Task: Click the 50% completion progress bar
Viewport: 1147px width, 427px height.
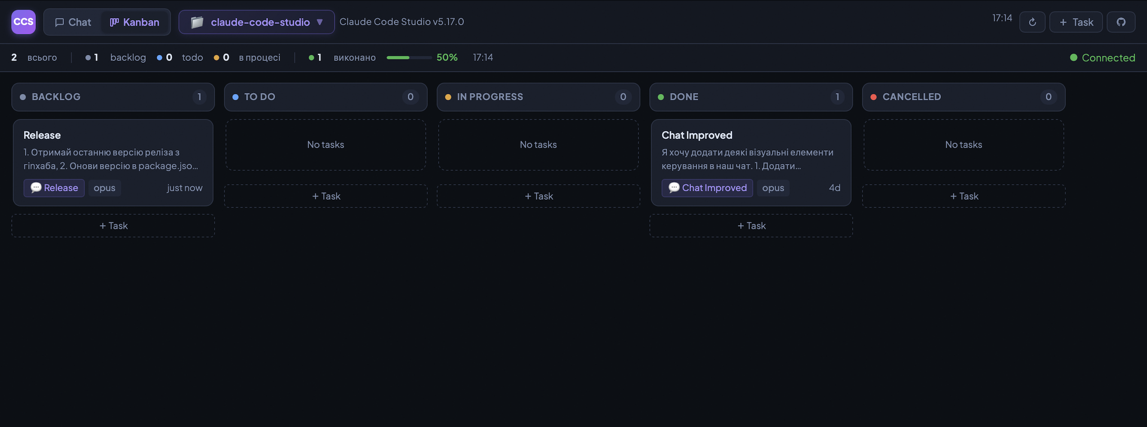Action: 409,57
